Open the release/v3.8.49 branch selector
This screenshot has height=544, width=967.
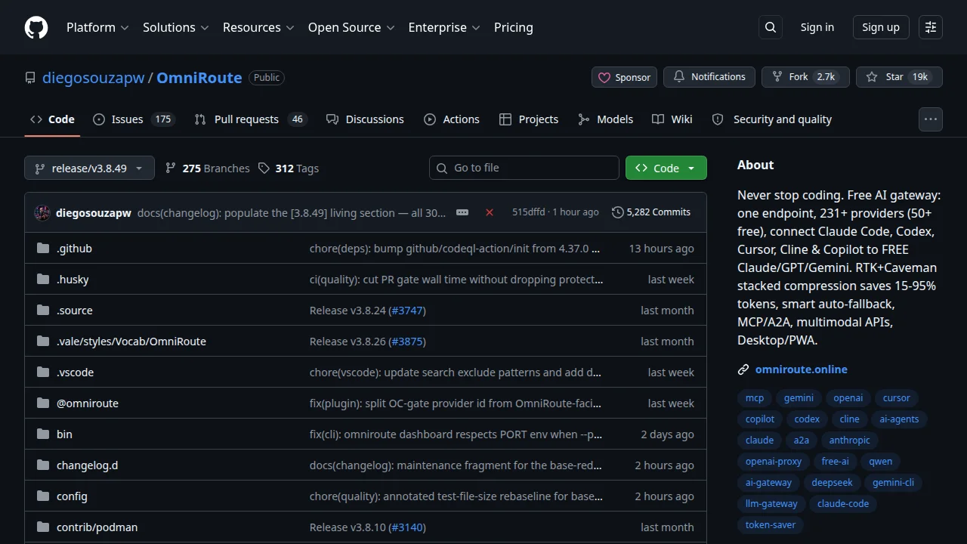point(89,168)
